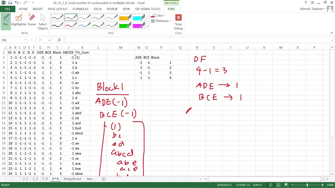335x188 pixels.
Task: Pick the thick black pen in the bottom row
Action: [57, 25]
